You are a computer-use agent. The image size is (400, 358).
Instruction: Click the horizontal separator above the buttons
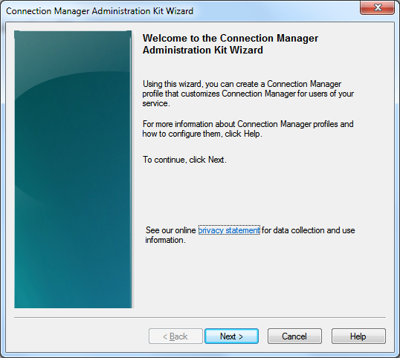(x=200, y=318)
